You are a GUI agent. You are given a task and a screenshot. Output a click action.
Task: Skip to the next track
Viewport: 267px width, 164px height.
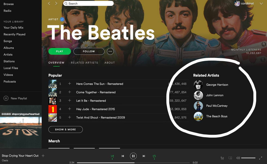coord(144,156)
